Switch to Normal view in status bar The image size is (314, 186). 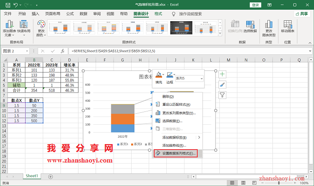[x=232, y=183]
